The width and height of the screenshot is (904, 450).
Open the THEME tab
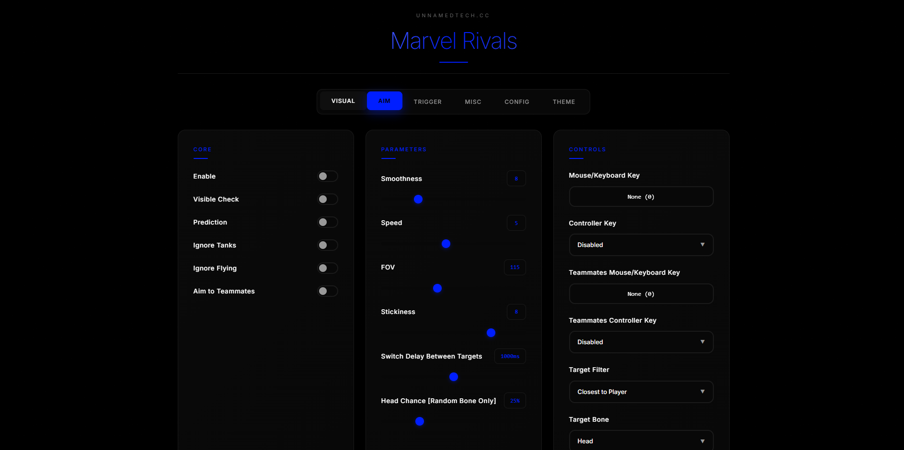pyautogui.click(x=563, y=102)
